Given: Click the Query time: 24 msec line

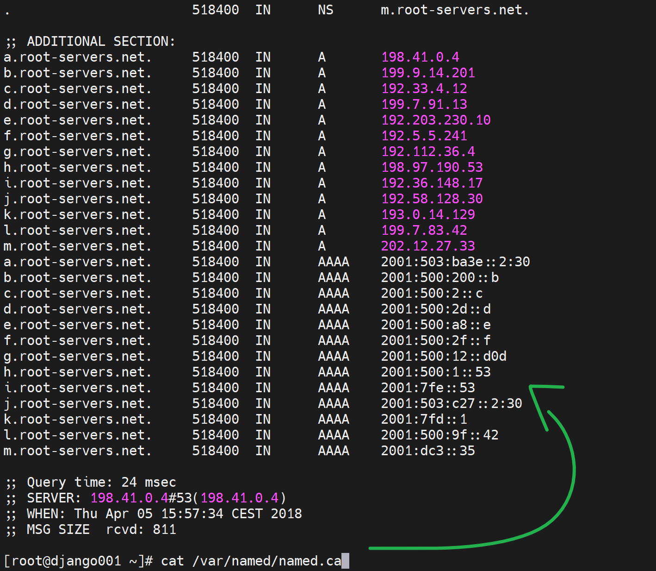Looking at the screenshot, I should click(91, 482).
